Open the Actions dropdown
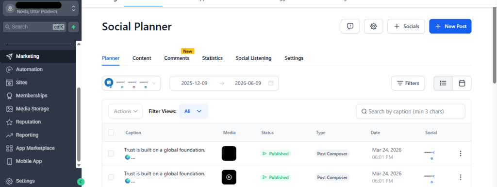 tap(126, 111)
